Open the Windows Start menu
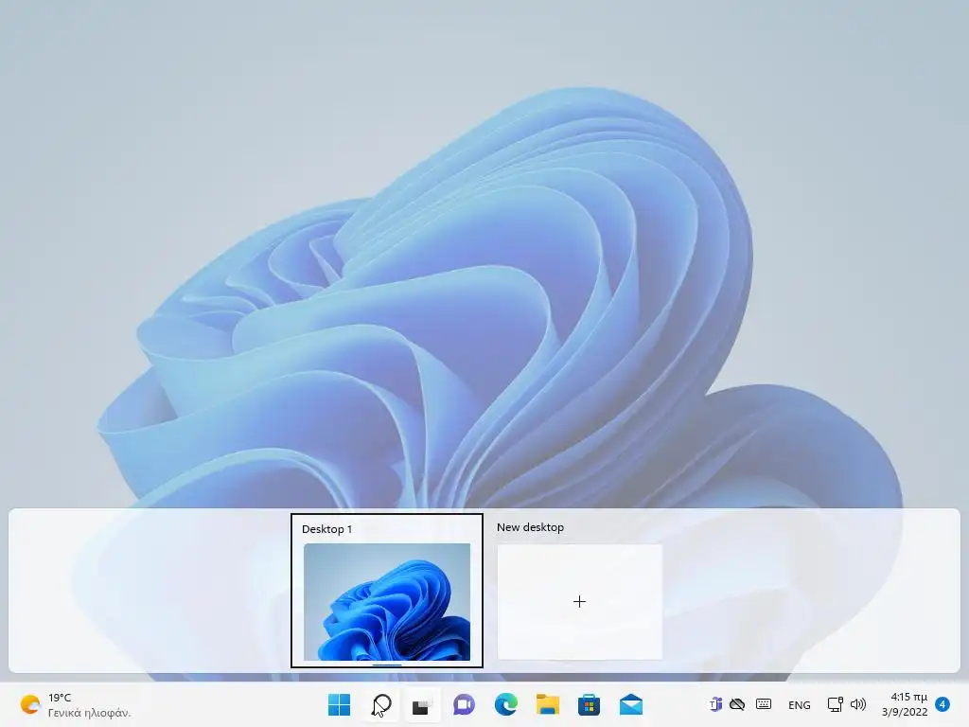969x727 pixels. [x=339, y=704]
